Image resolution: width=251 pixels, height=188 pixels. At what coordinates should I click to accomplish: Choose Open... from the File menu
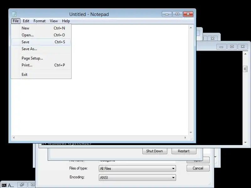(x=41, y=35)
